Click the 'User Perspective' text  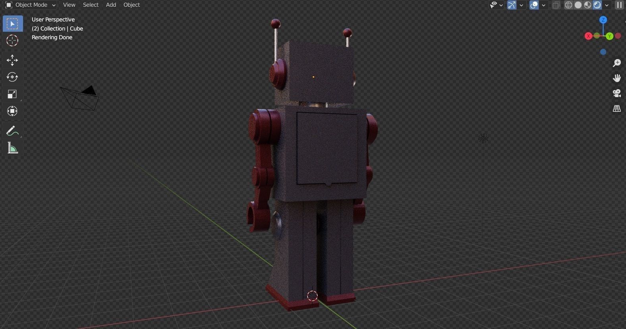53,19
